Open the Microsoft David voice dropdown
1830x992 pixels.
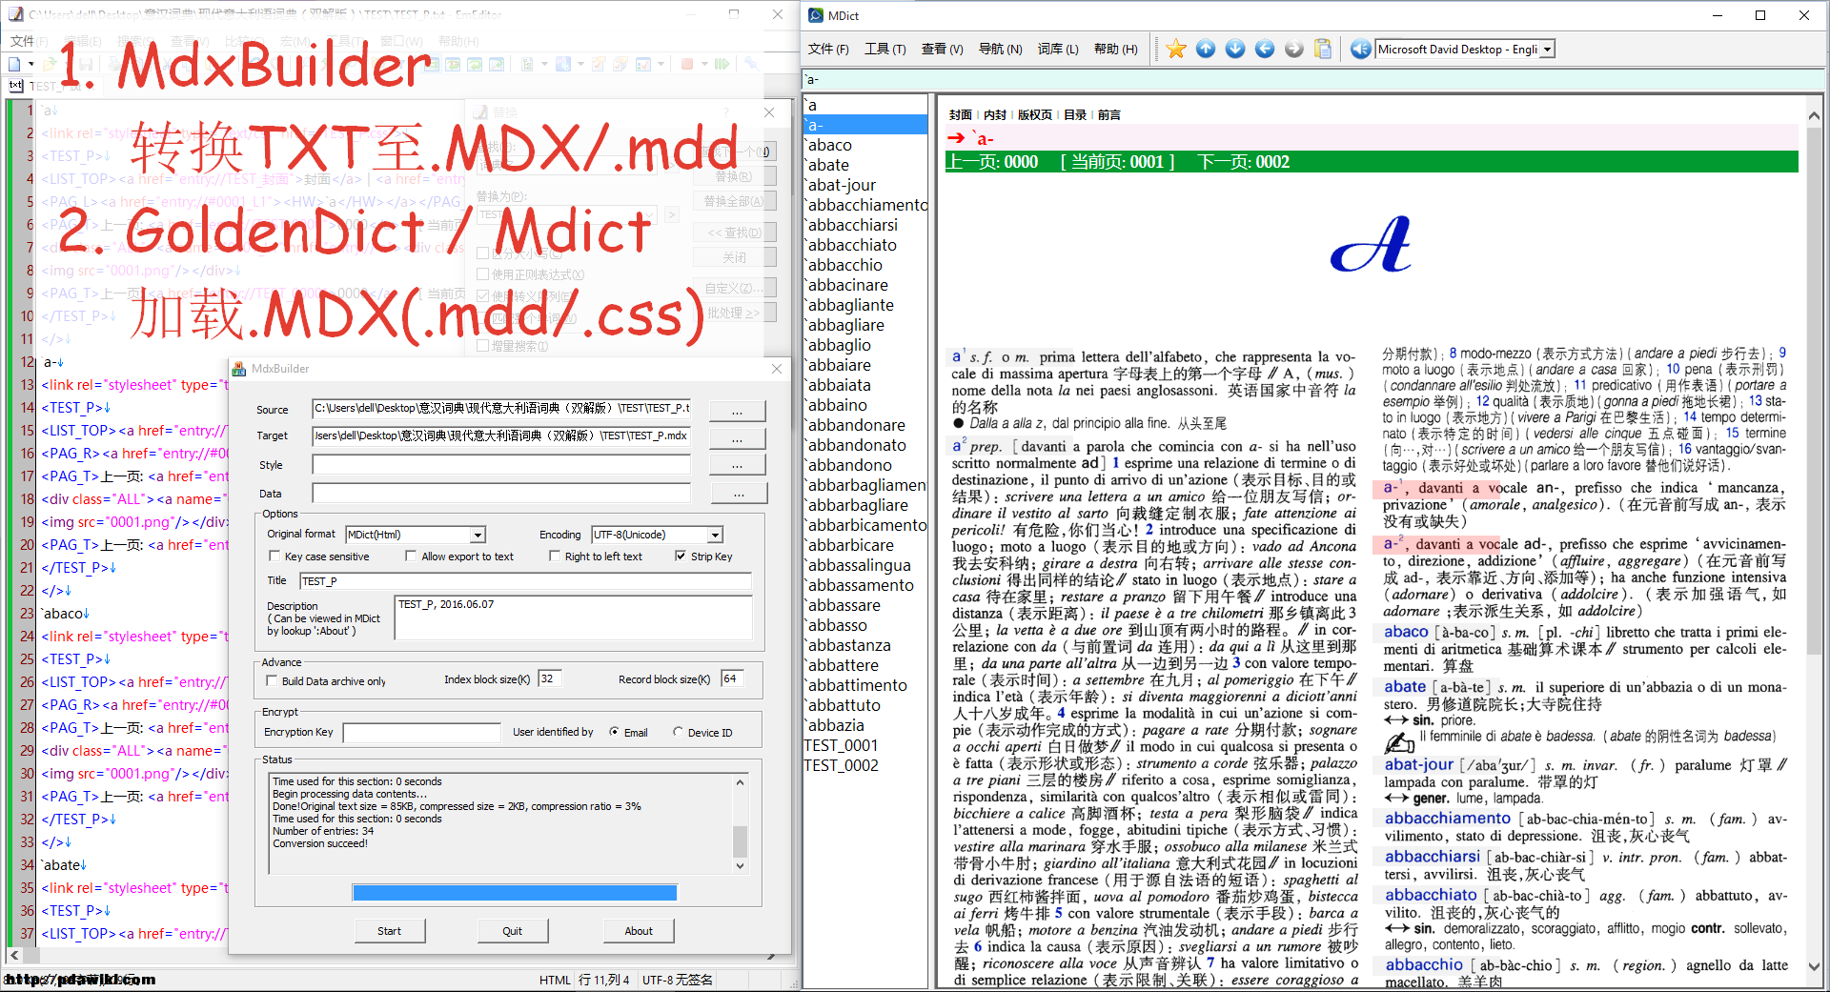click(x=1547, y=50)
